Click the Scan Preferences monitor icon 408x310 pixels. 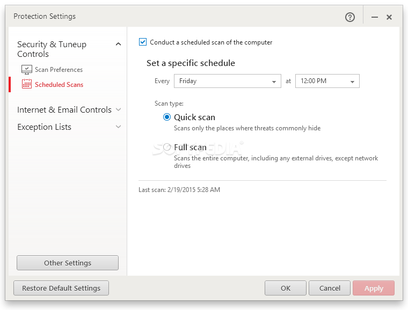[x=27, y=70]
